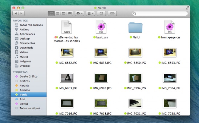Select IMG_6994.JPG thumbnail
The image size is (199, 123).
point(135,78)
